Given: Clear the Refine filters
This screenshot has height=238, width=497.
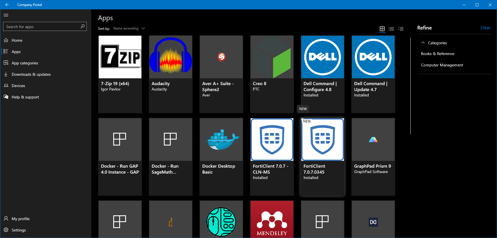Looking at the screenshot, I should [485, 28].
